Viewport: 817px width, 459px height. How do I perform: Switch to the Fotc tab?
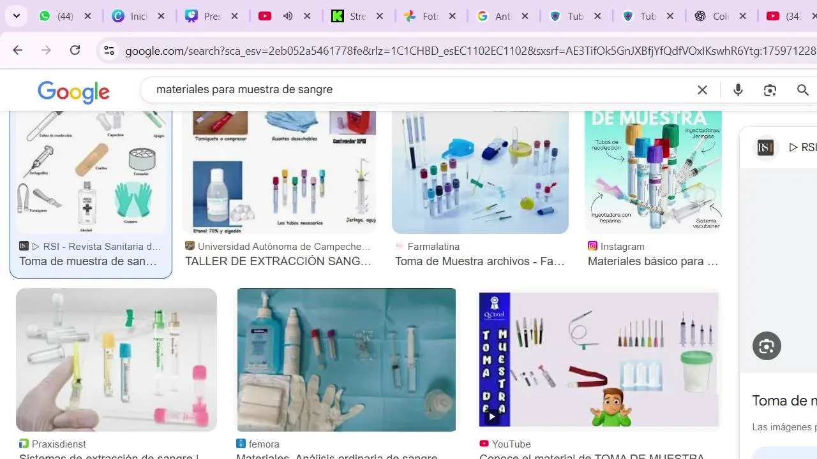click(x=421, y=16)
